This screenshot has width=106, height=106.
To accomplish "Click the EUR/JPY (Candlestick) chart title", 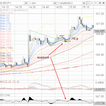I will click(x=14, y=10).
